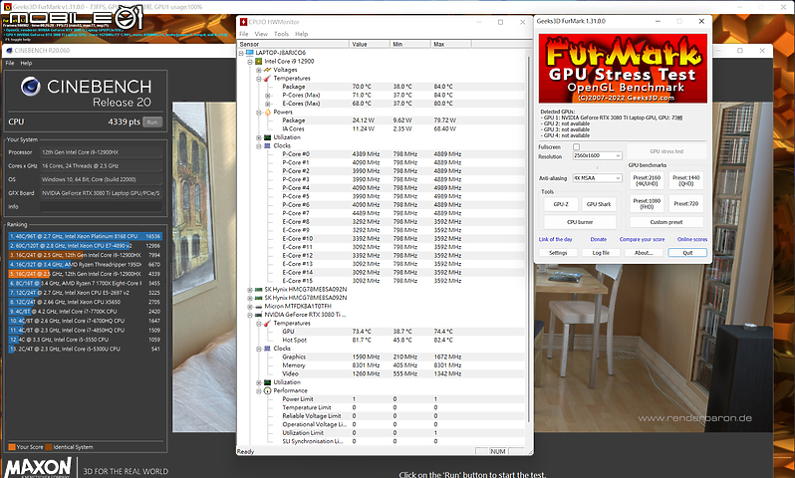Start the CPU burner tool
The height and width of the screenshot is (478, 795).
[x=580, y=222]
